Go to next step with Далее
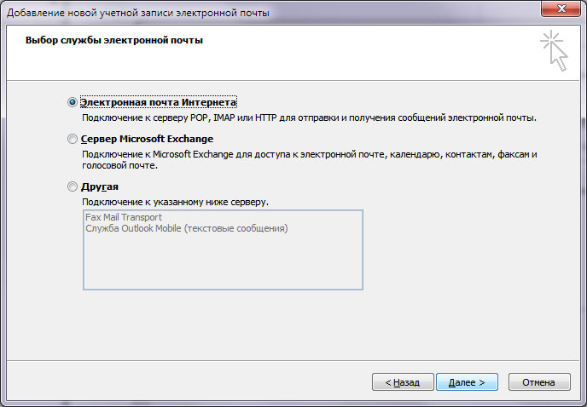Viewport: 587px width, 407px height. click(467, 382)
